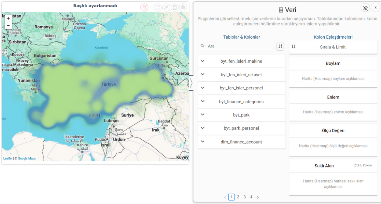Click the next page arrow
This screenshot has height=204, width=381.
coord(258,197)
